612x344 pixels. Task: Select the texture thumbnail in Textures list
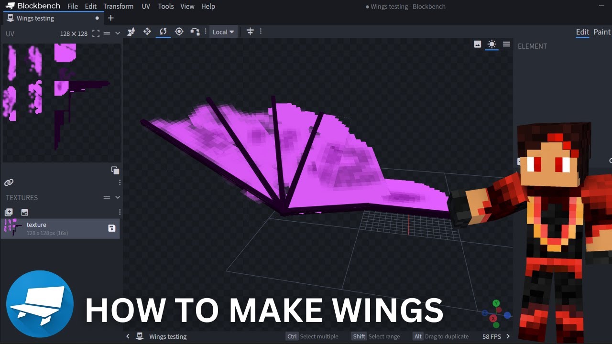pyautogui.click(x=13, y=228)
